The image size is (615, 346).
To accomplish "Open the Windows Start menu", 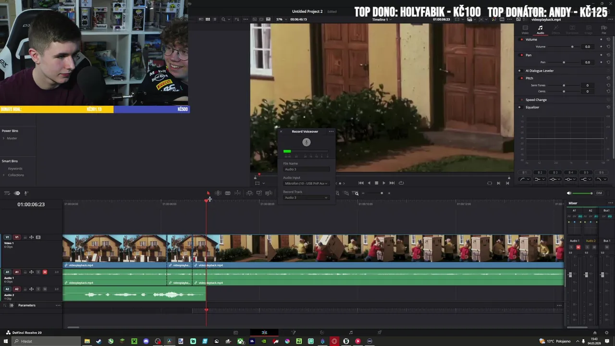I will [x=5, y=341].
